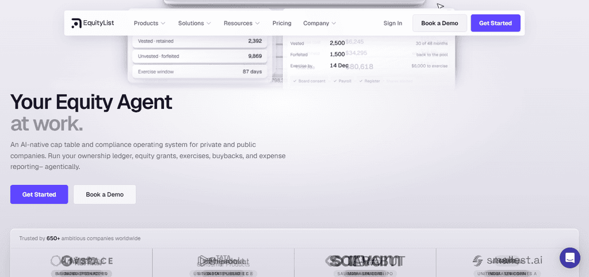Screen dimensions: 589x277
Task: Click Book a Demo below the hero text
Action: click(x=105, y=194)
